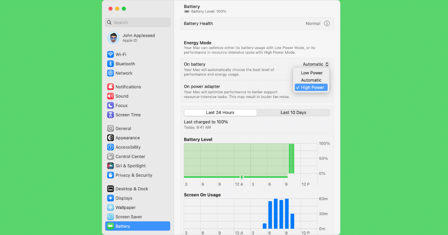Viewport: 448px width, 235px height.
Task: Click Screen Time label text
Action: pyautogui.click(x=128, y=115)
